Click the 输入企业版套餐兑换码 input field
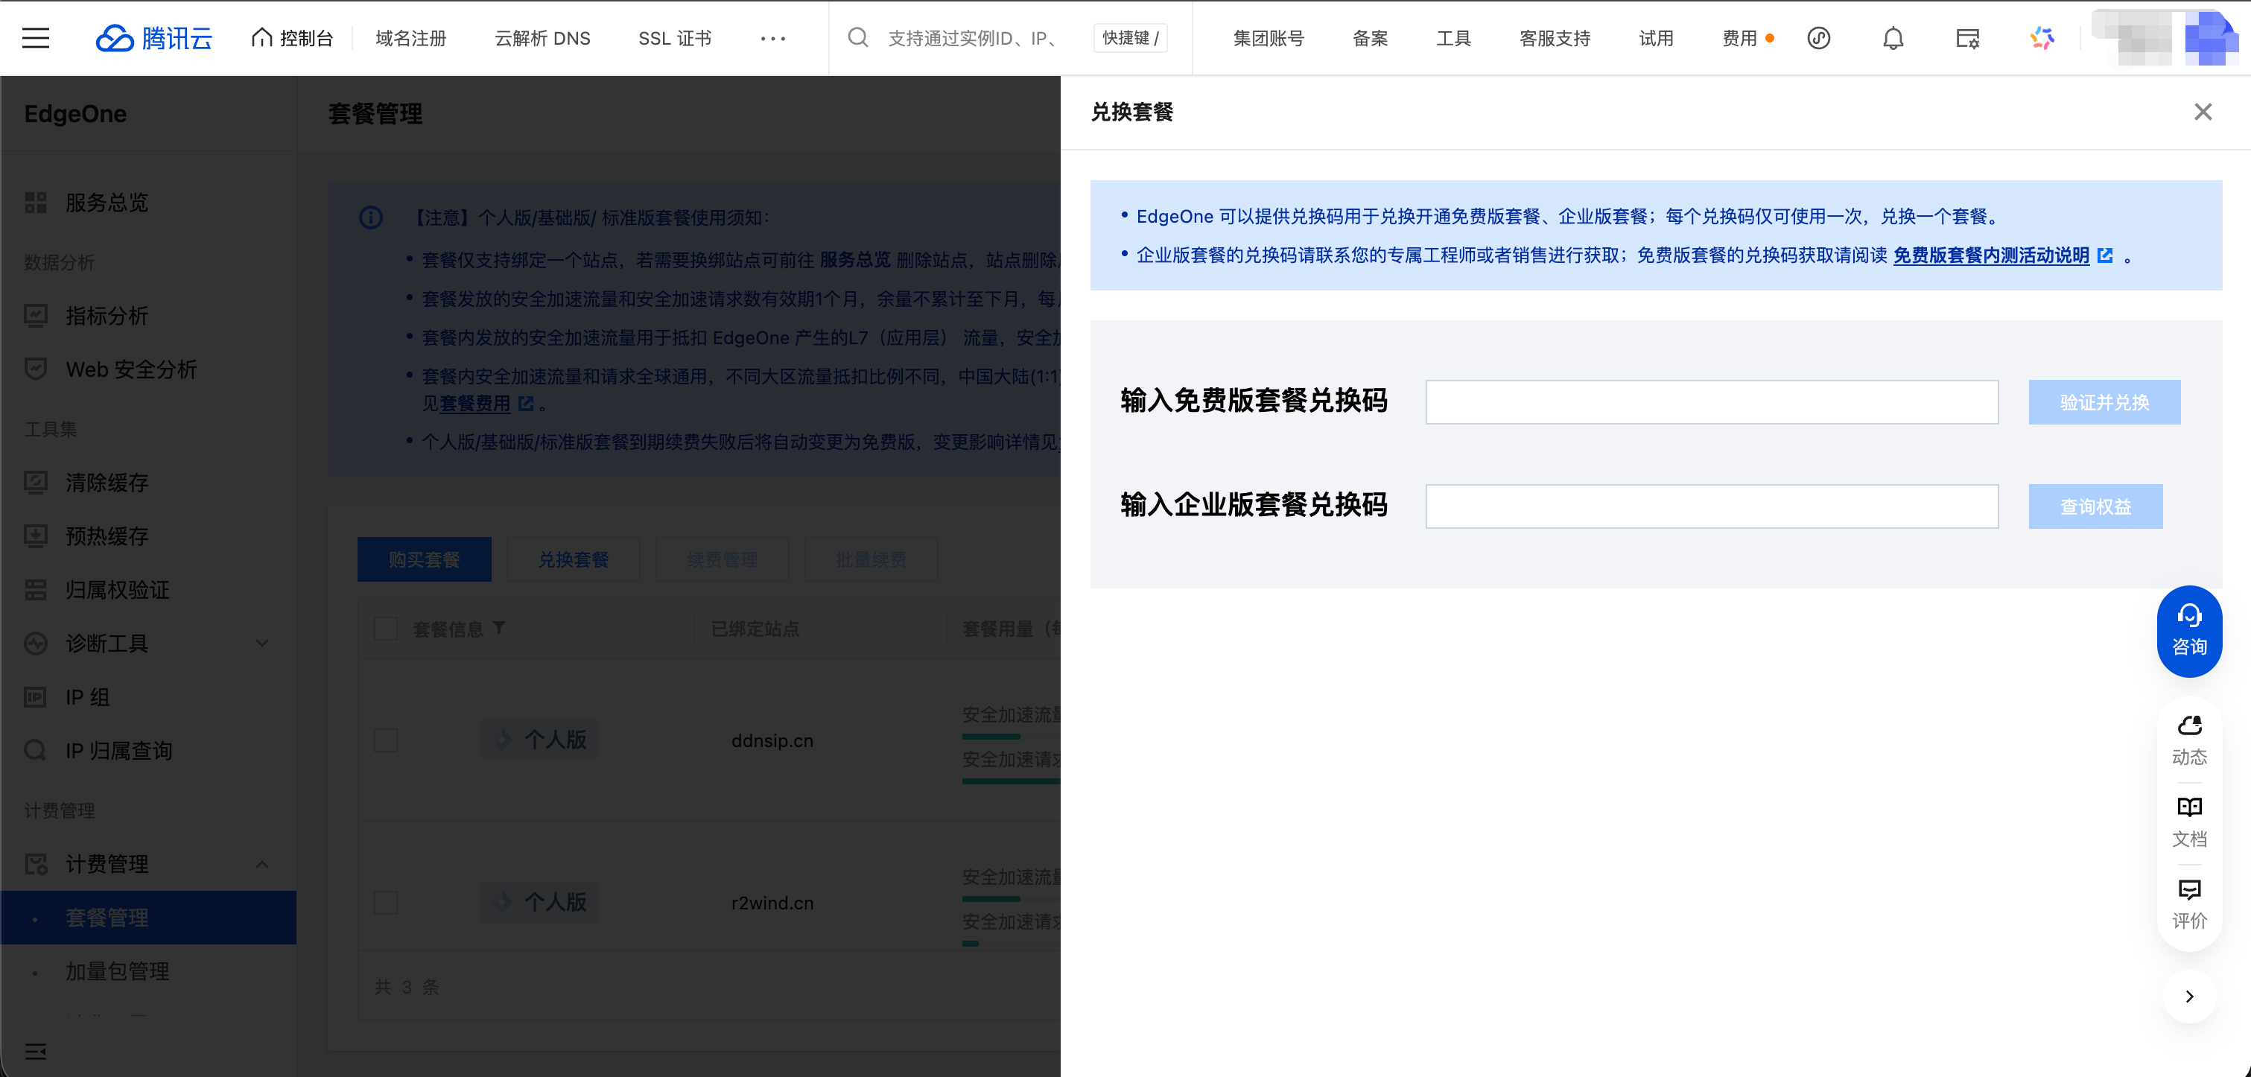2251x1077 pixels. pyautogui.click(x=1711, y=506)
